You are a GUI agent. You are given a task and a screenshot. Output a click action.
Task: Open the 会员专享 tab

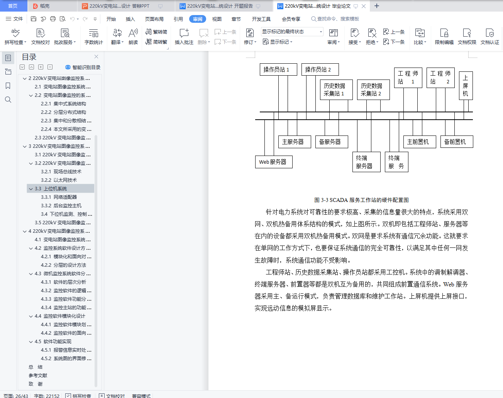291,19
